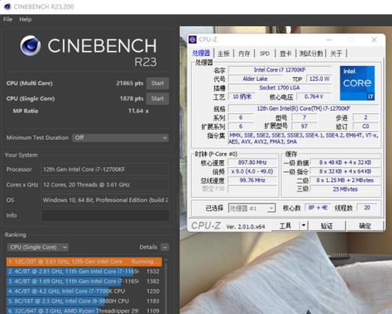
Task: Start the CPU Multi Core test
Action: click(x=158, y=83)
